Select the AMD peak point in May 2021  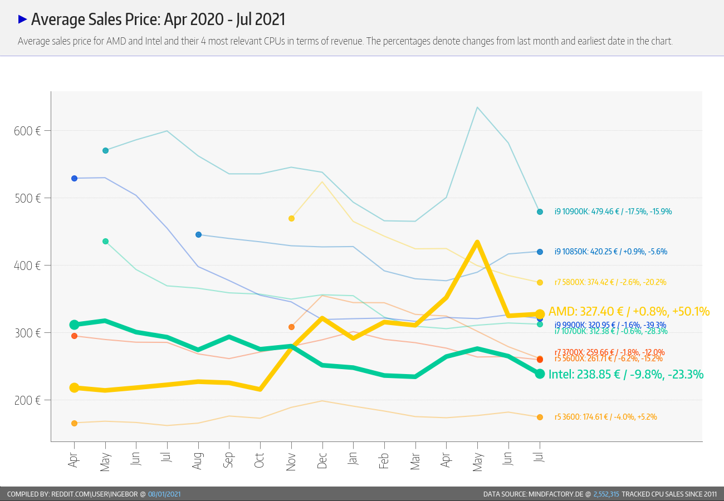click(x=477, y=242)
